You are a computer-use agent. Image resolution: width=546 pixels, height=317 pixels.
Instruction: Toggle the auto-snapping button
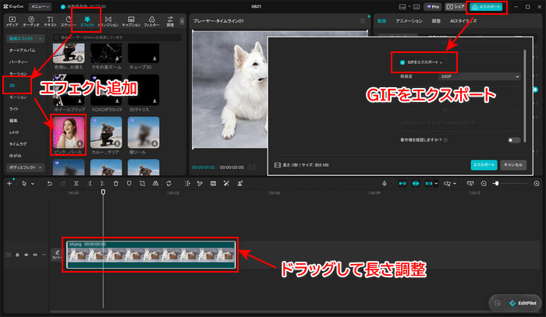[416, 184]
